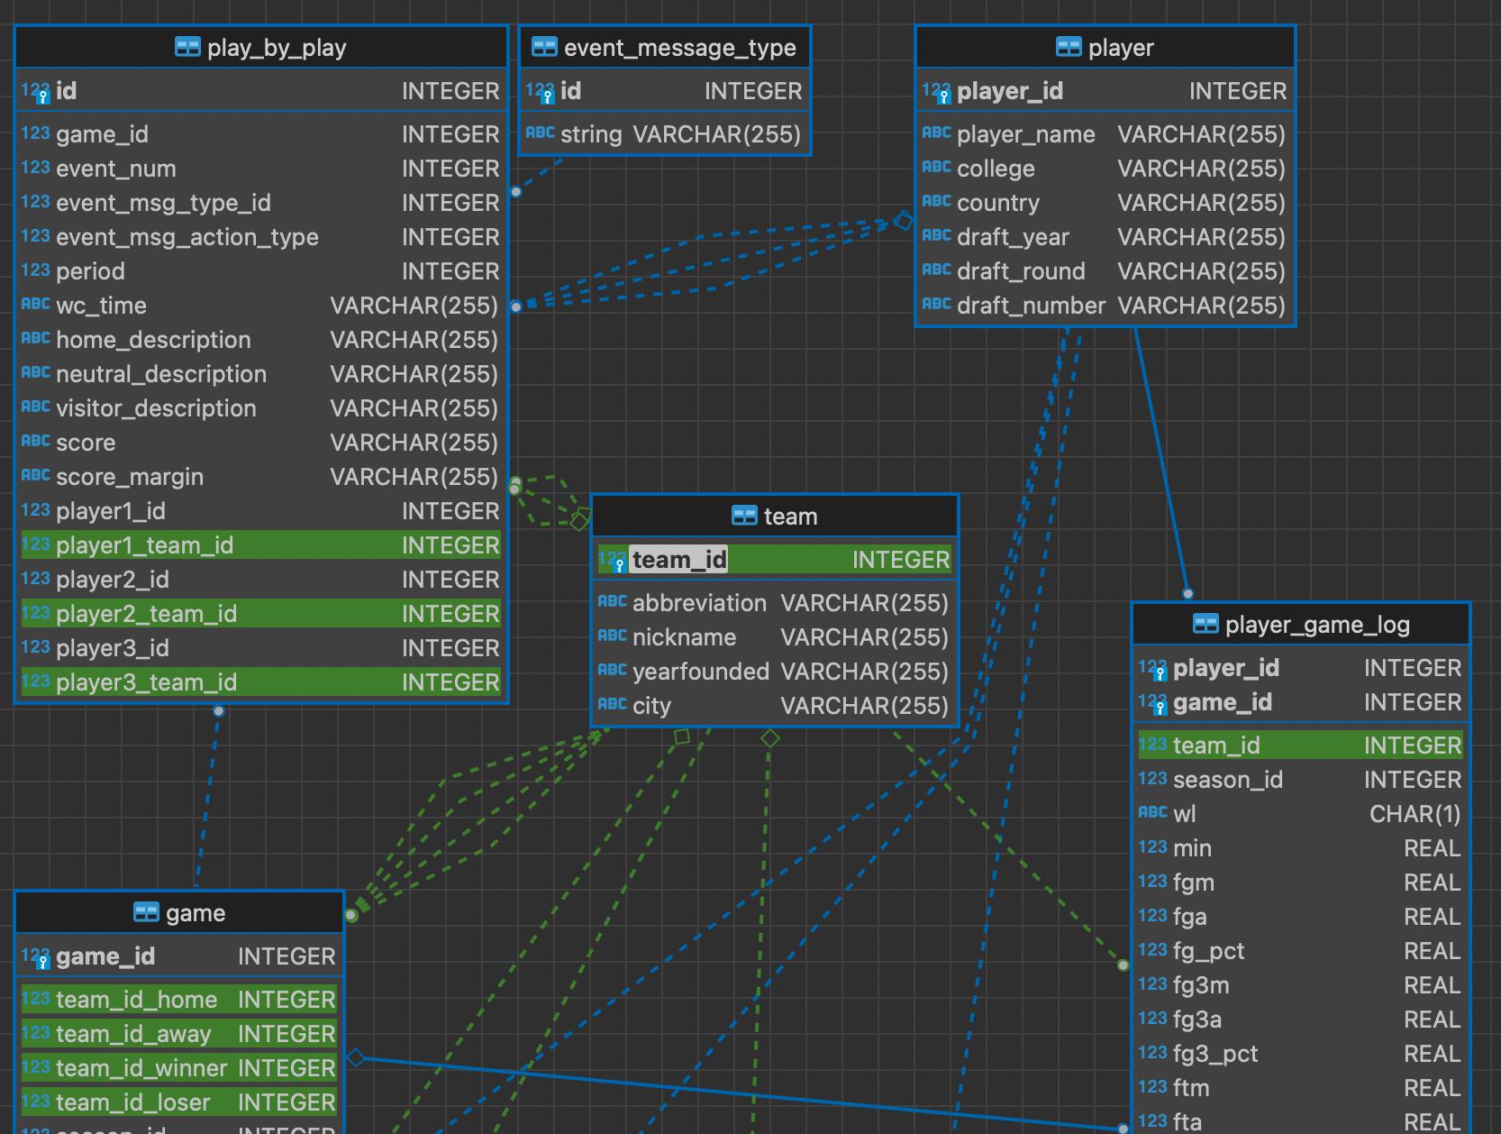Image resolution: width=1501 pixels, height=1134 pixels.
Task: Select the min column in player_game_log
Action: click(1300, 848)
